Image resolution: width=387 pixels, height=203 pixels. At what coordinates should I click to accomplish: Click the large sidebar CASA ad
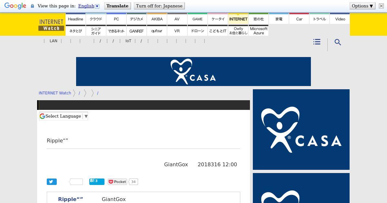point(301,130)
